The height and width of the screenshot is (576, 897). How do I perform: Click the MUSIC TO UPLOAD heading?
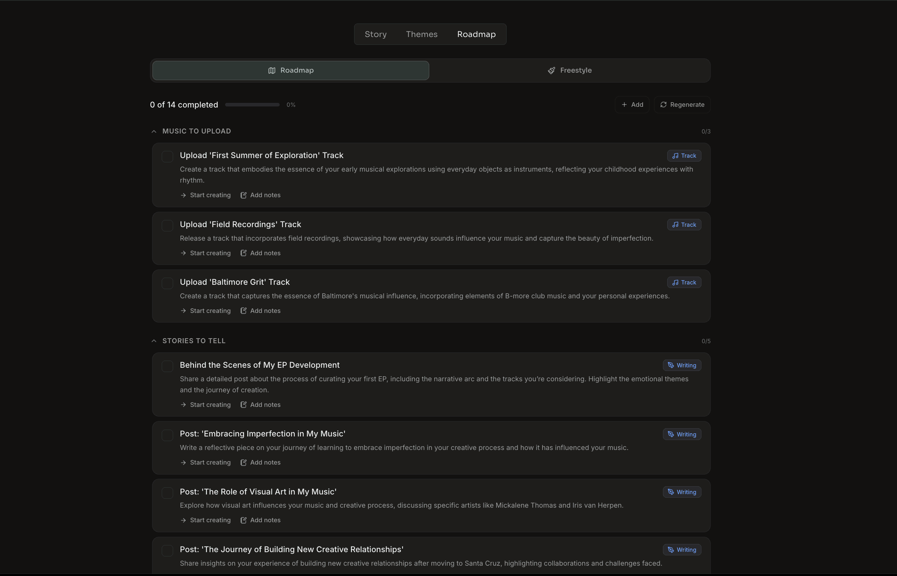coord(197,131)
